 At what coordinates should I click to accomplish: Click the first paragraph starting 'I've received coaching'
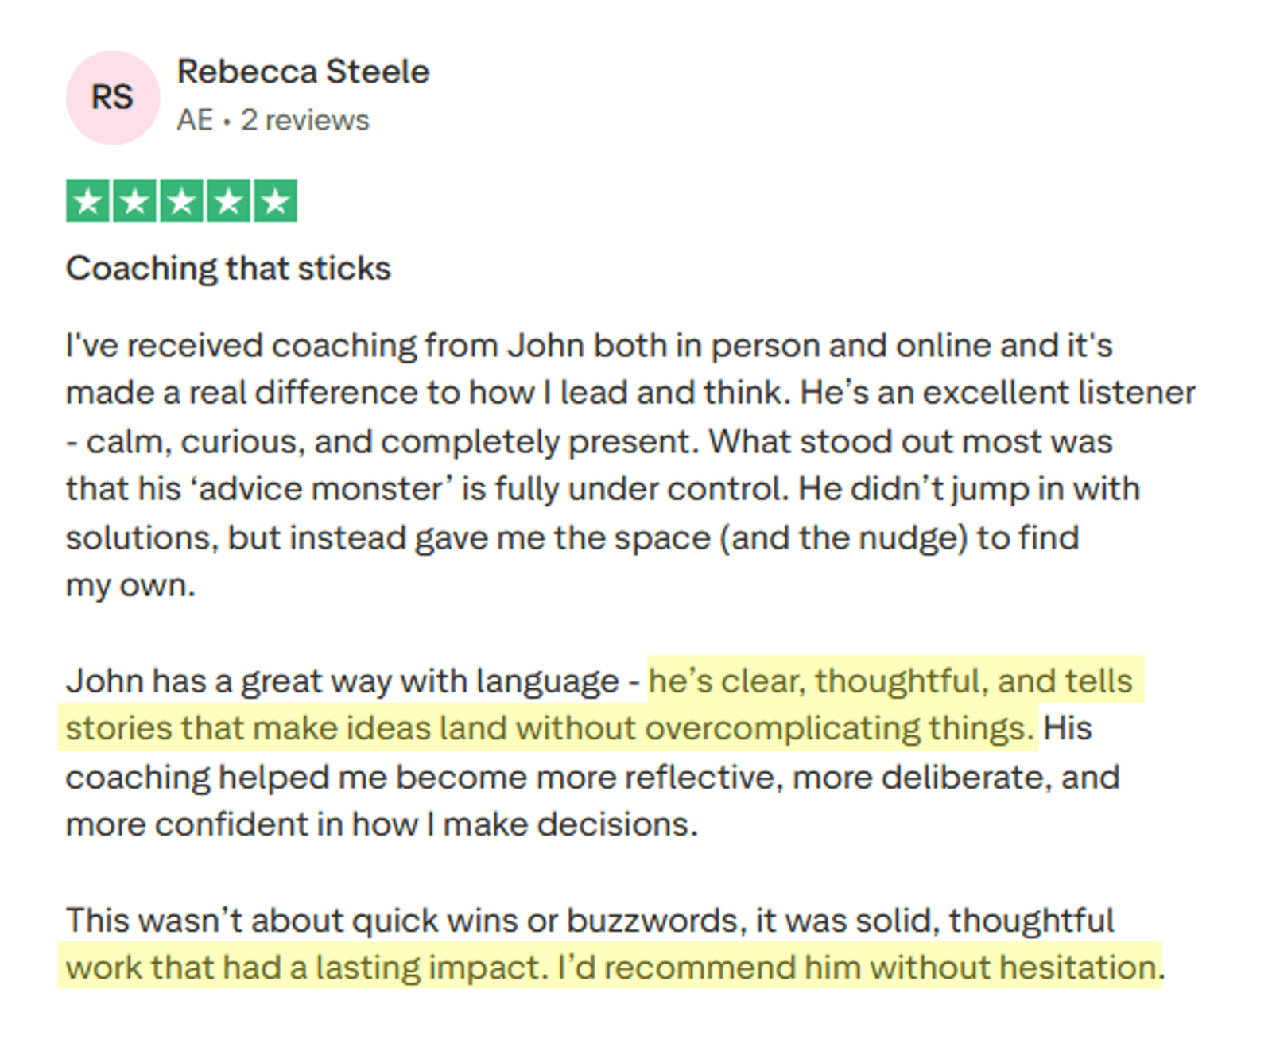click(x=588, y=346)
